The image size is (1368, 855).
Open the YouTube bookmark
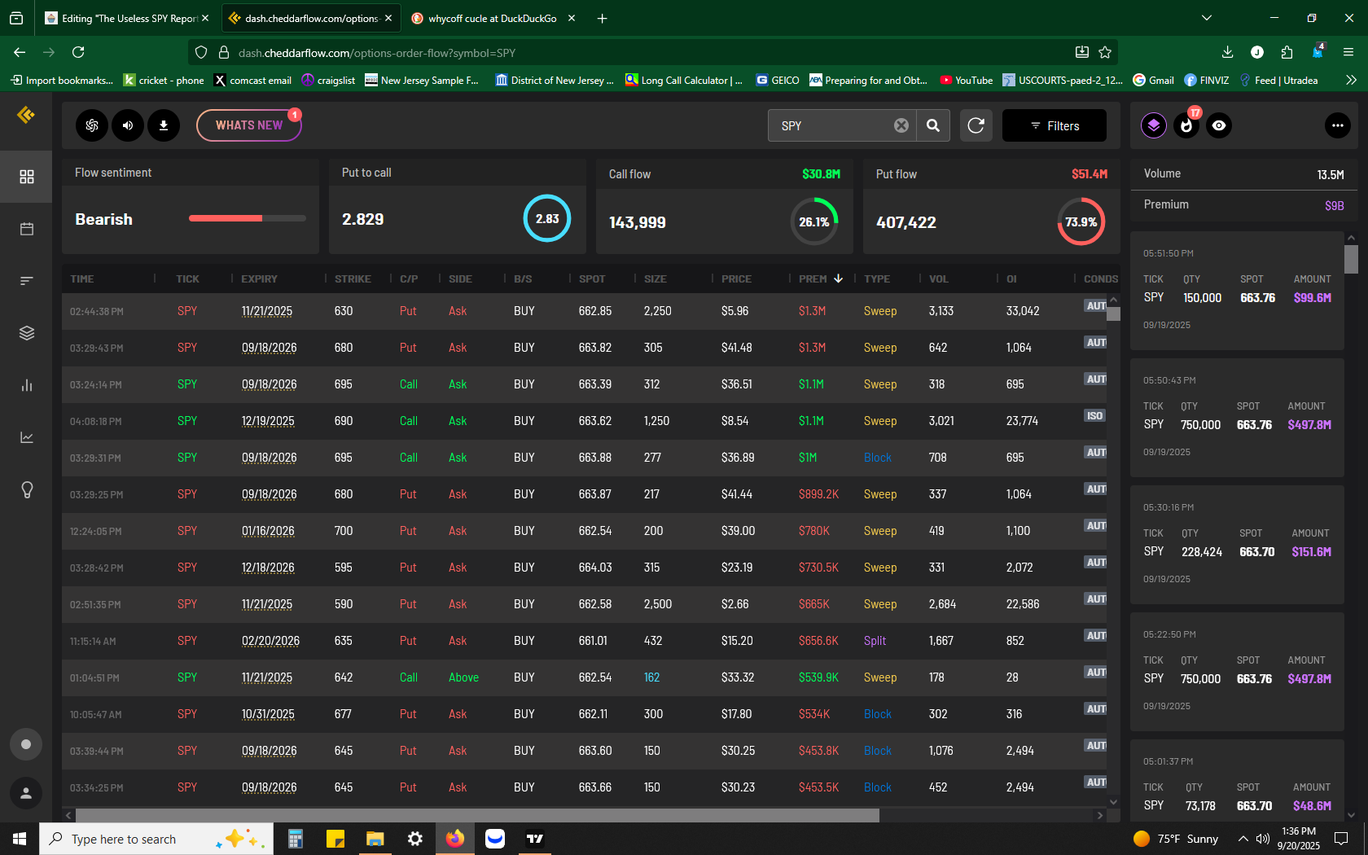pos(967,80)
